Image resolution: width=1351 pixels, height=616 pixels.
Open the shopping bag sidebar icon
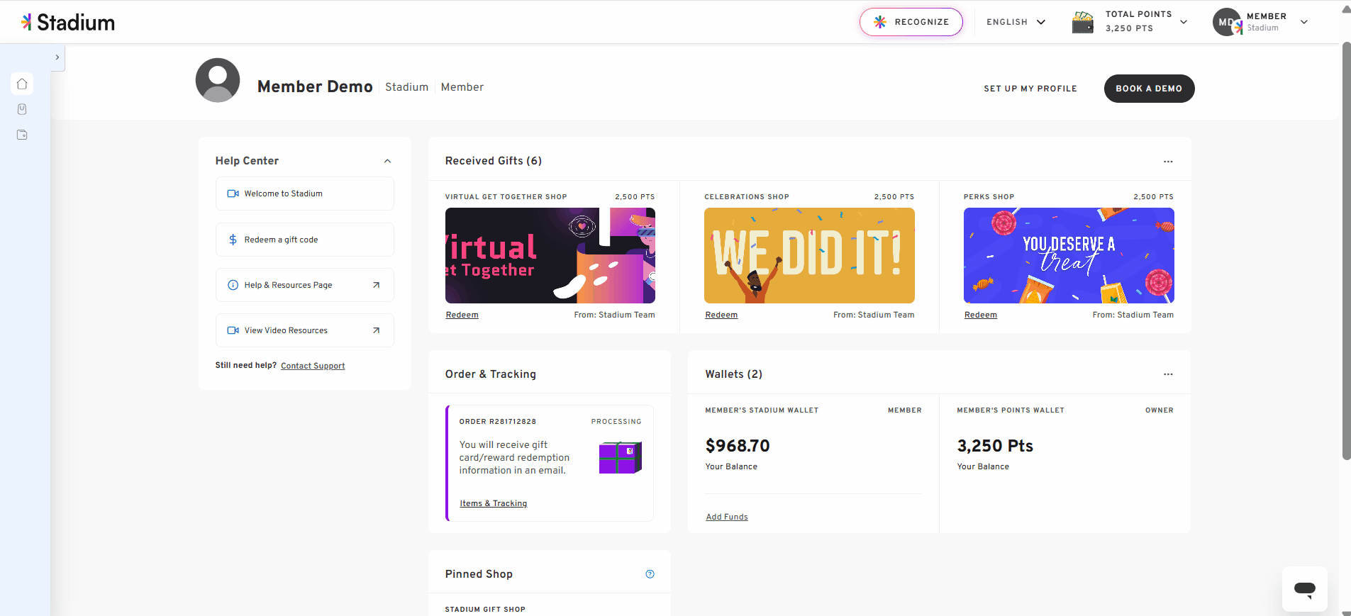[x=22, y=109]
